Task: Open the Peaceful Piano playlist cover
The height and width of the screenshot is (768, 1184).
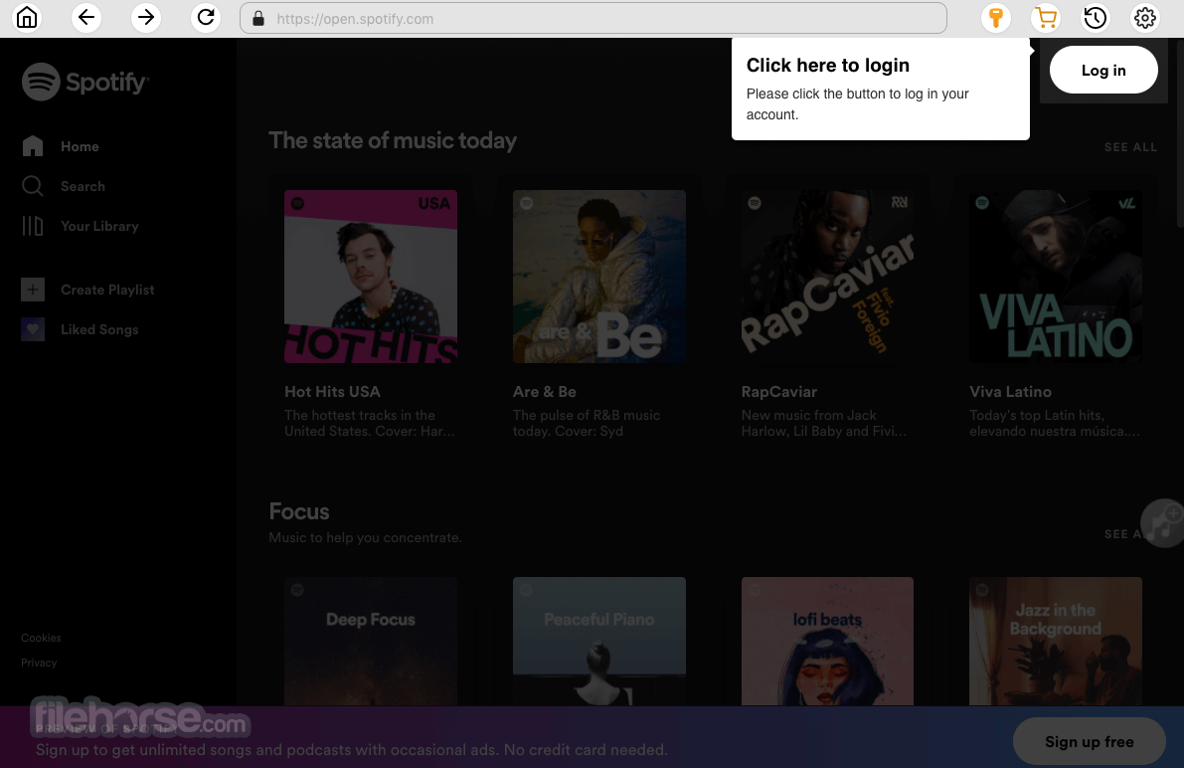Action: pyautogui.click(x=598, y=641)
